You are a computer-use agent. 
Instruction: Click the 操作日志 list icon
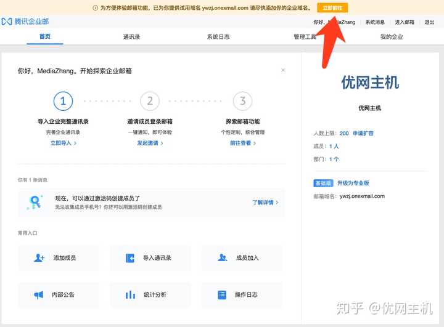click(x=222, y=295)
